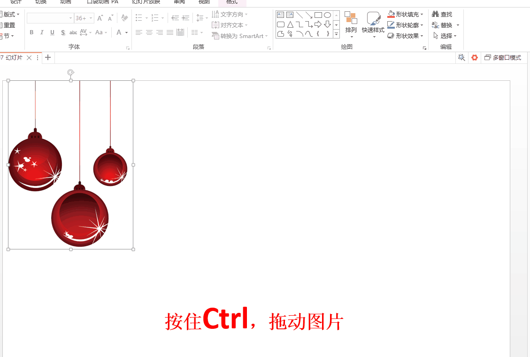
Task: Justify the text
Action: tap(170, 32)
